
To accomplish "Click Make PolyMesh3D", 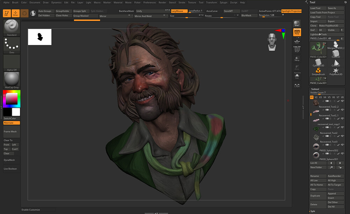I will click(331, 26).
